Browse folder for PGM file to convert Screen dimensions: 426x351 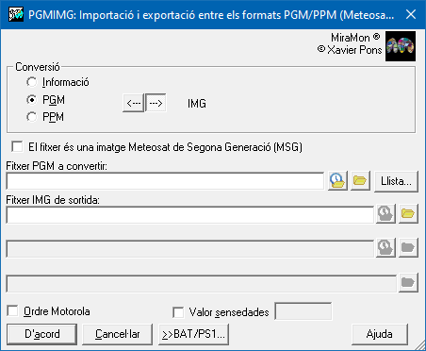pyautogui.click(x=360, y=181)
